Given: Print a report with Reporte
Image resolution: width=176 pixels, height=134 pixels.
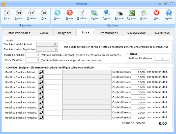Looking at the screenshot, I should click(x=119, y=15).
